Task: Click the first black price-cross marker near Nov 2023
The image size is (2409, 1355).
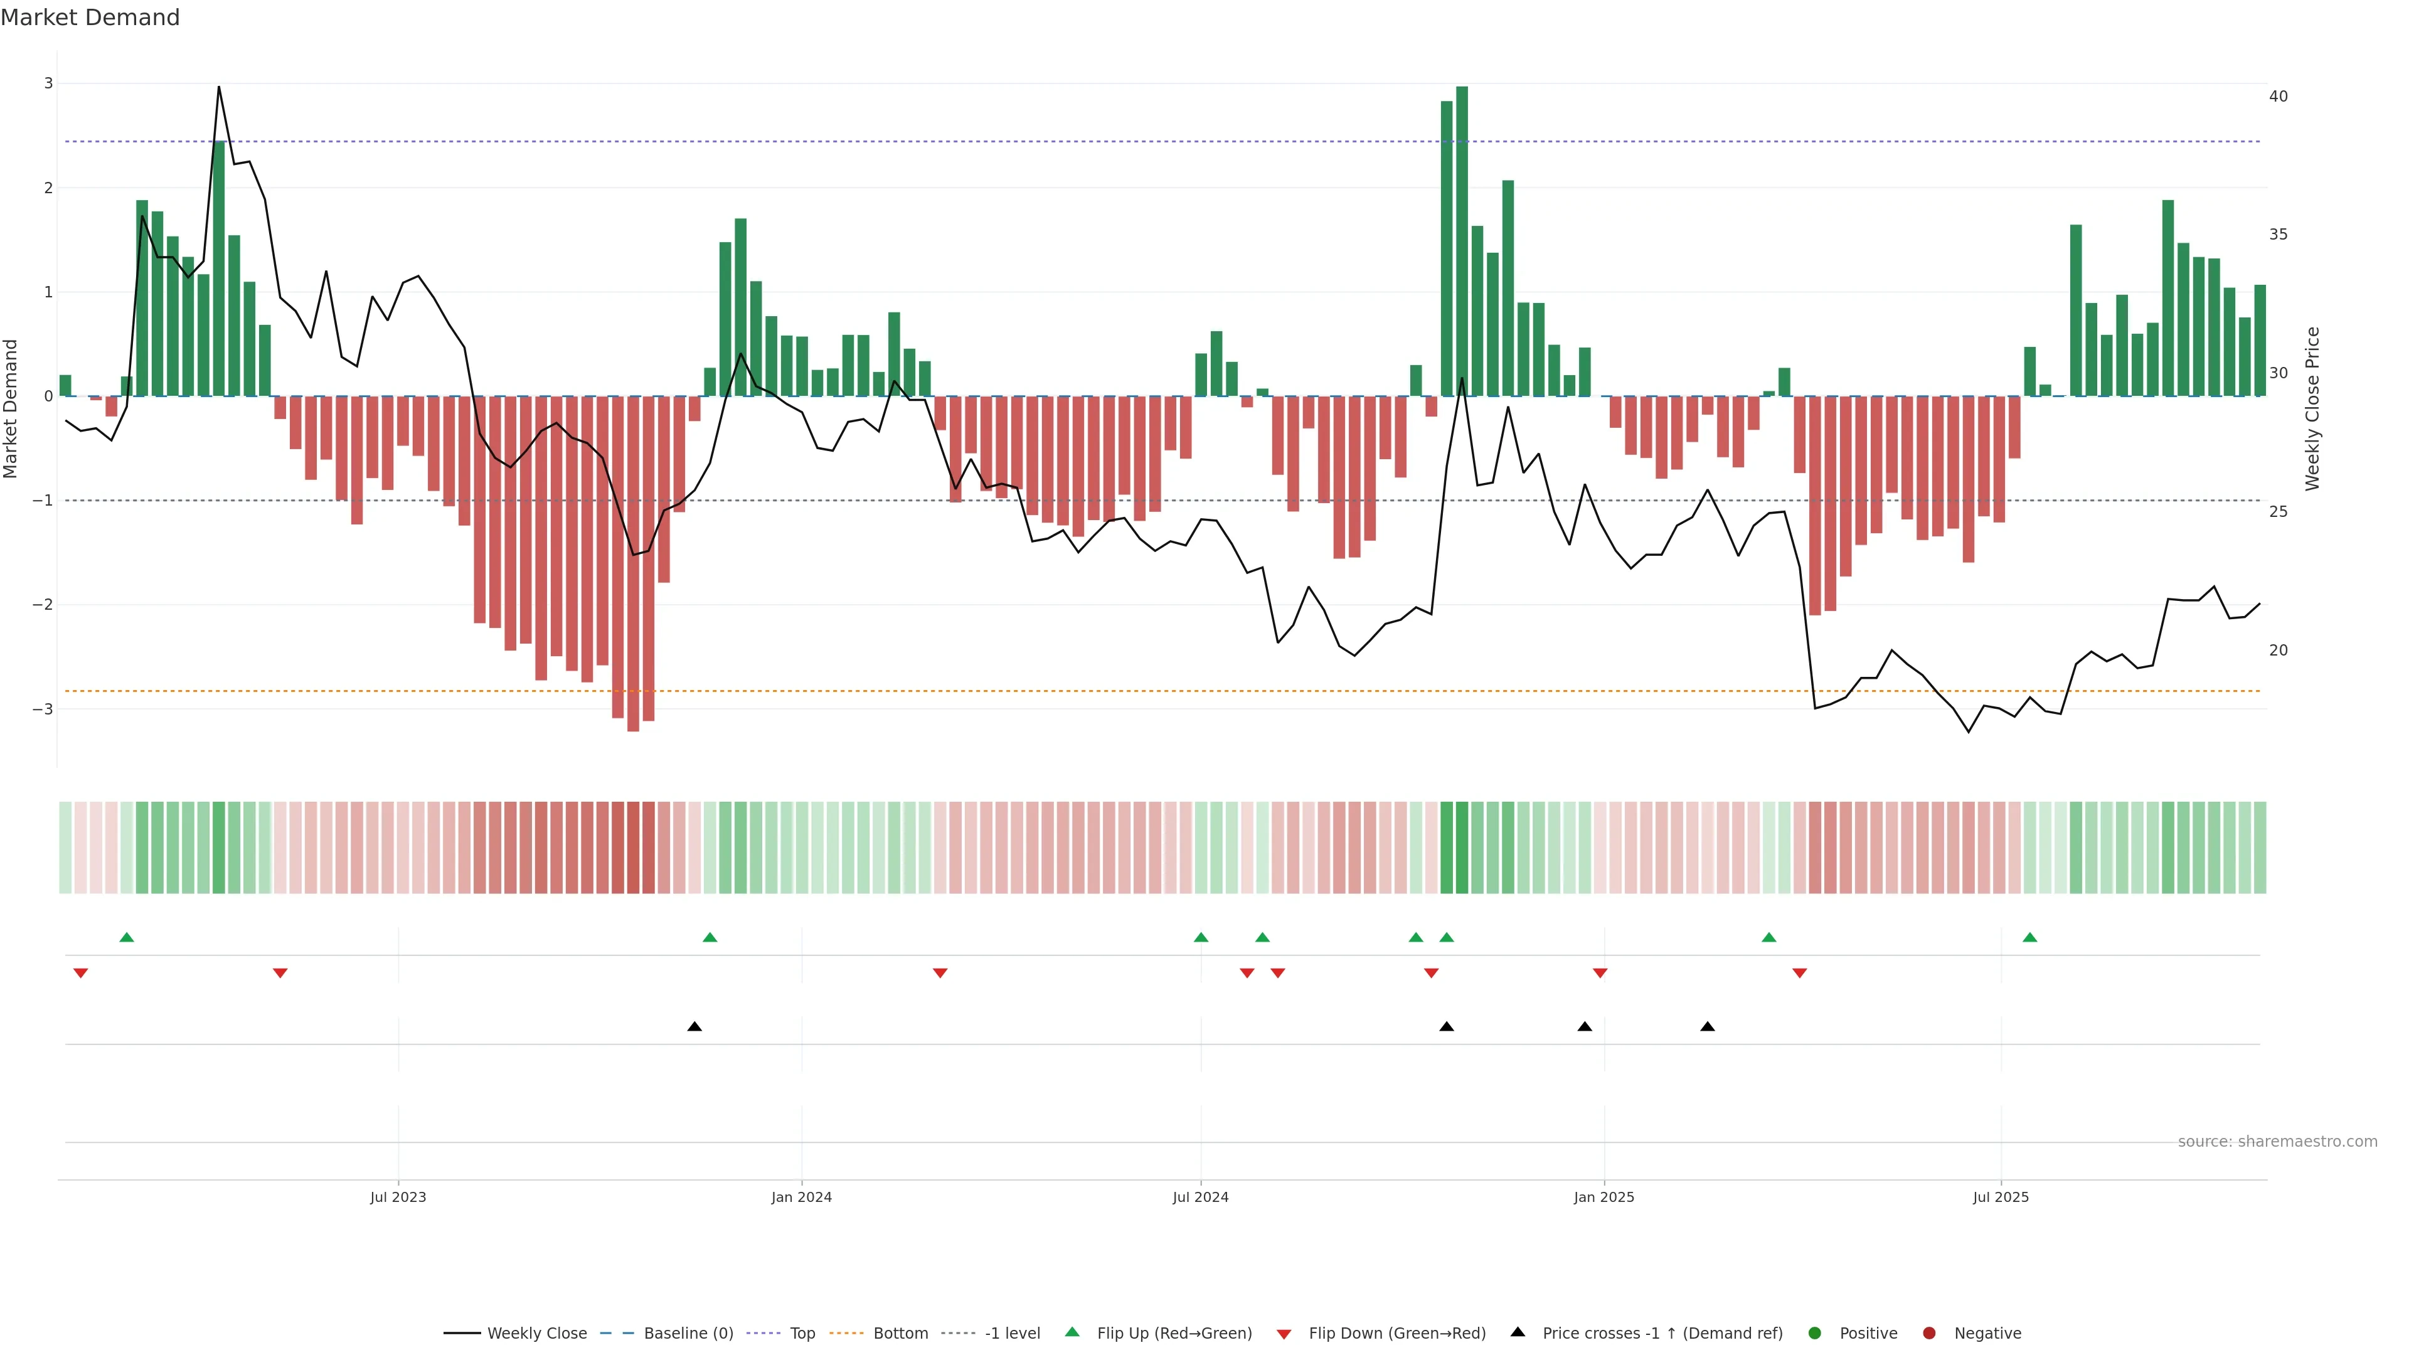Action: (x=694, y=1027)
